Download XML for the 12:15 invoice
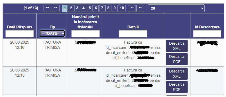226x97 pixels. coord(177,74)
